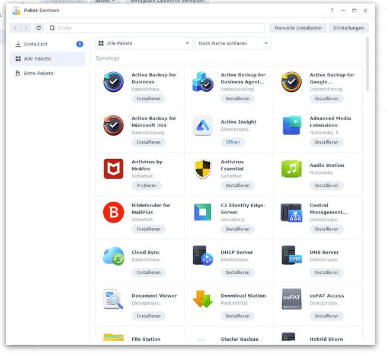Image resolution: width=387 pixels, height=355 pixels.
Task: Click the Active Backup for Business icon
Action: pyautogui.click(x=114, y=82)
